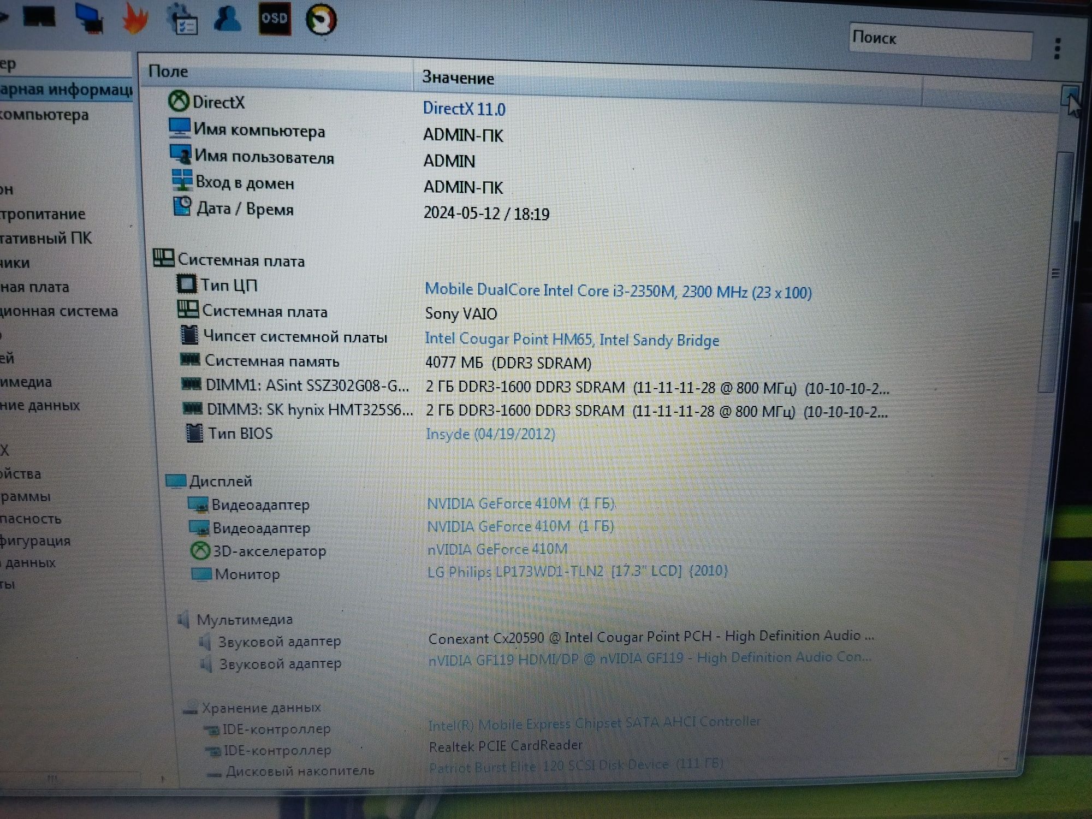Viewport: 1092px width, 819px height.
Task: Open the Intel Core i3-2350M CPU link
Action: pyautogui.click(x=618, y=291)
